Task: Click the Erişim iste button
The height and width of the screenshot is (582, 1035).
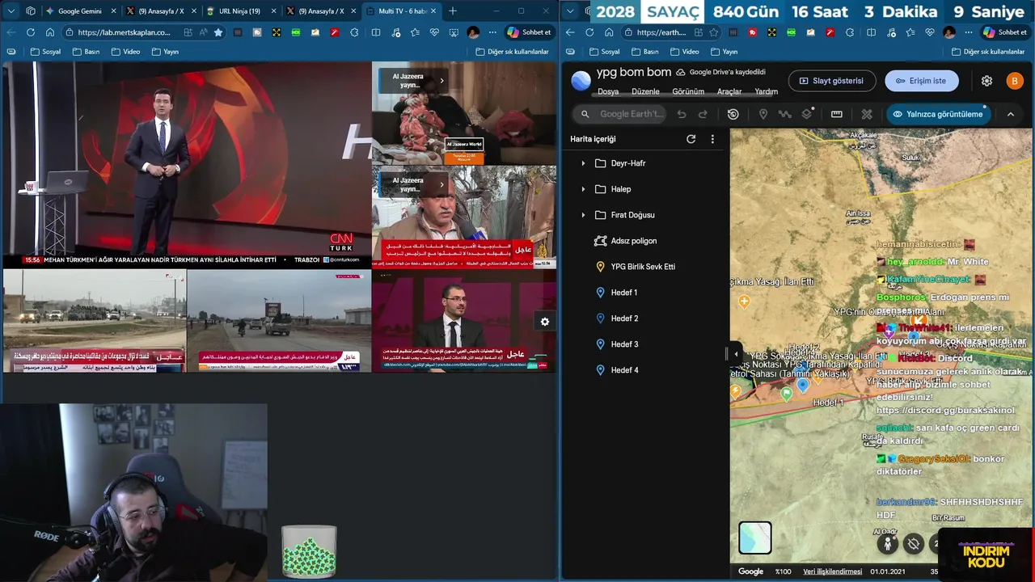Action: coord(922,81)
